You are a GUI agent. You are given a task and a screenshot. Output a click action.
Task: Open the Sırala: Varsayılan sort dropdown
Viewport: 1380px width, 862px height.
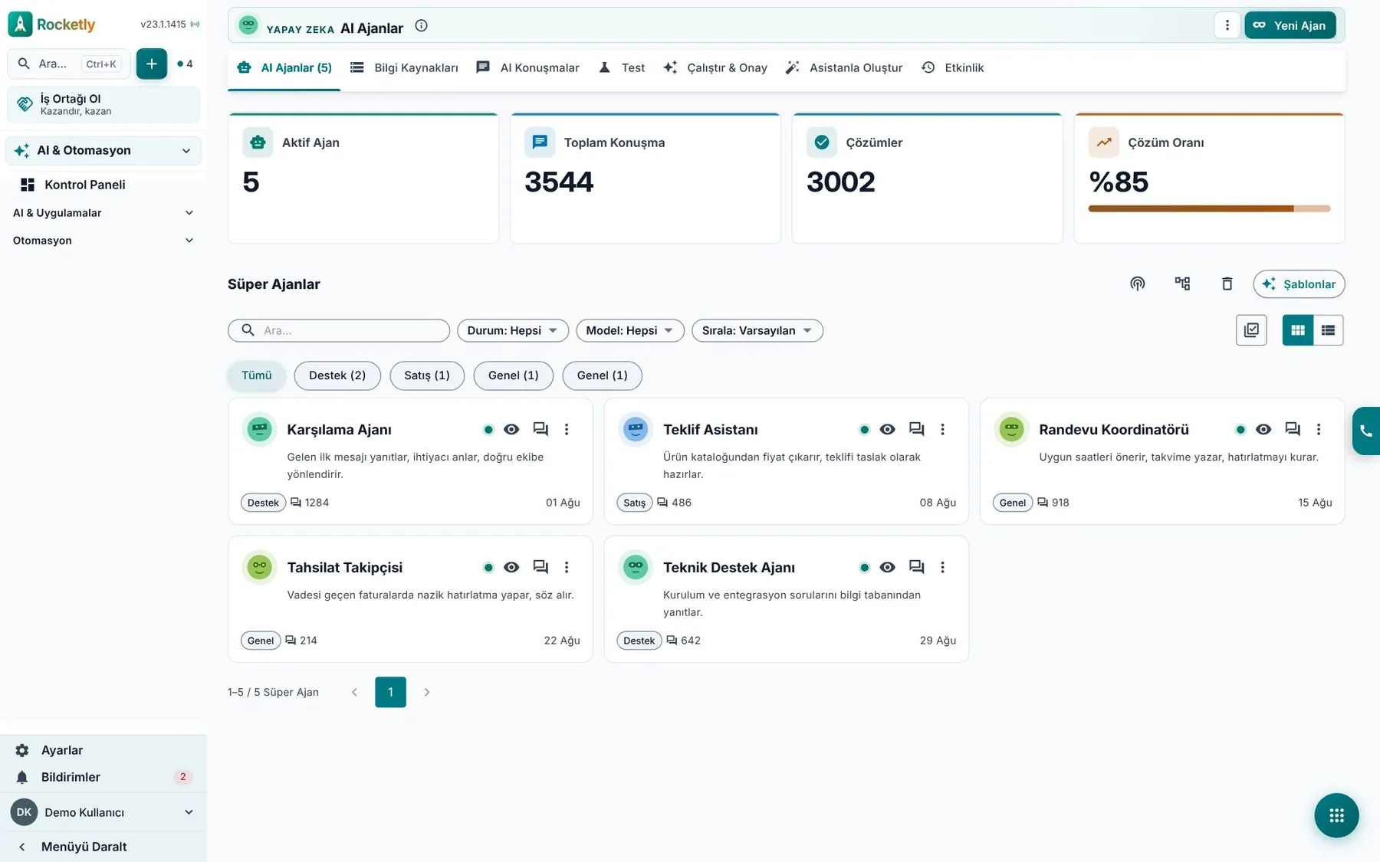pos(757,330)
